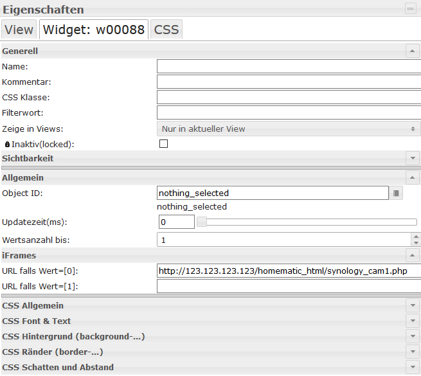The image size is (421, 376).
Task: Expand CSS Hintergrund (background-...) section
Action: 413,336
